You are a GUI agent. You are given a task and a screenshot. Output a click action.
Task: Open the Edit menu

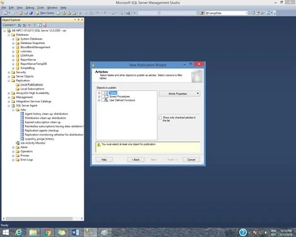tap(11, 8)
